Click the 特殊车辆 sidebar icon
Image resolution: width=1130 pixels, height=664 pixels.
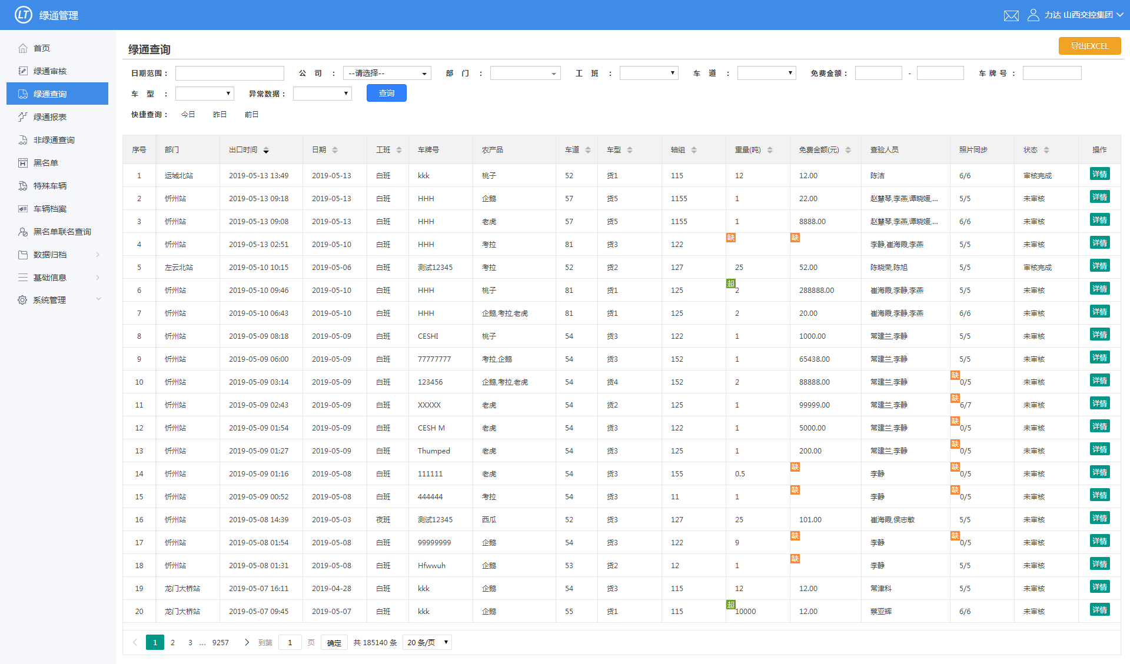pyautogui.click(x=23, y=186)
